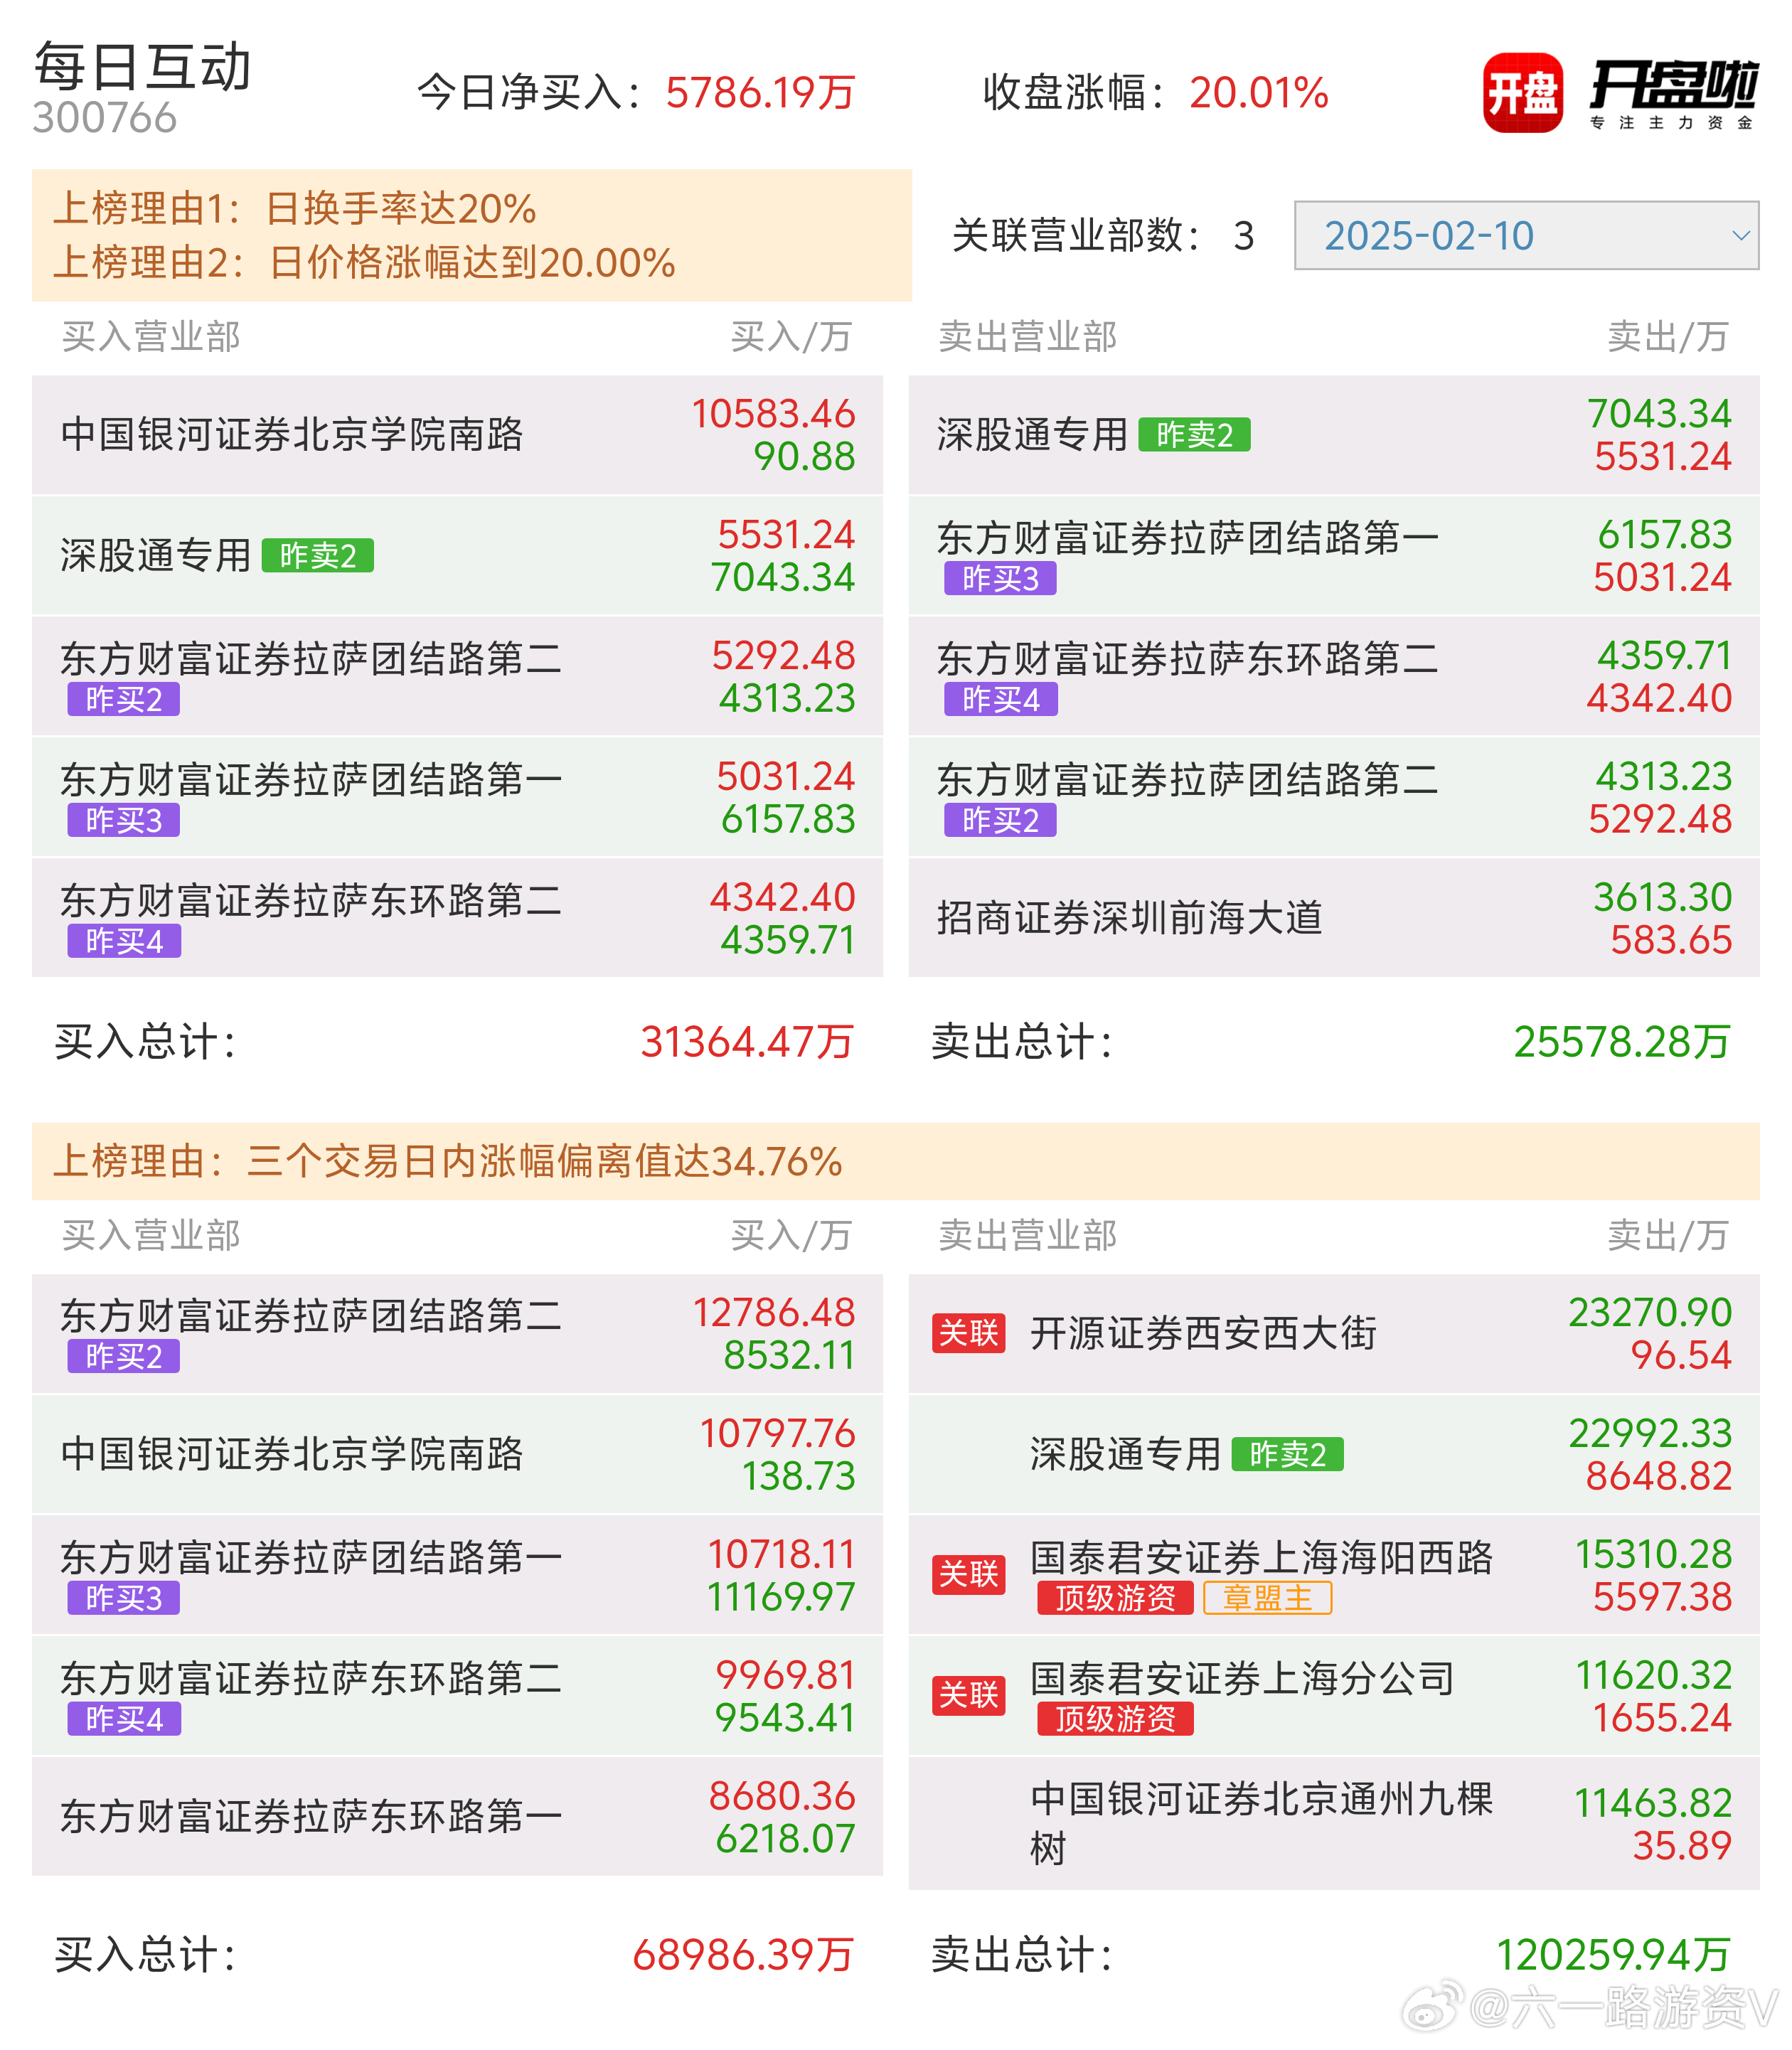The height and width of the screenshot is (2050, 1792).
Task: Click 昨卖2 tag on first-table seller 深股通专用
Action: (1195, 434)
